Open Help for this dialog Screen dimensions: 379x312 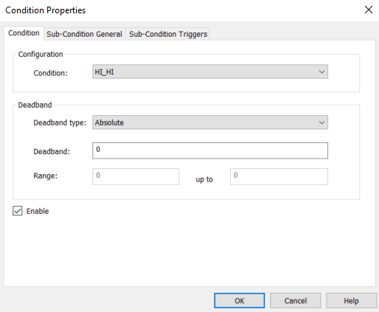coord(351,300)
